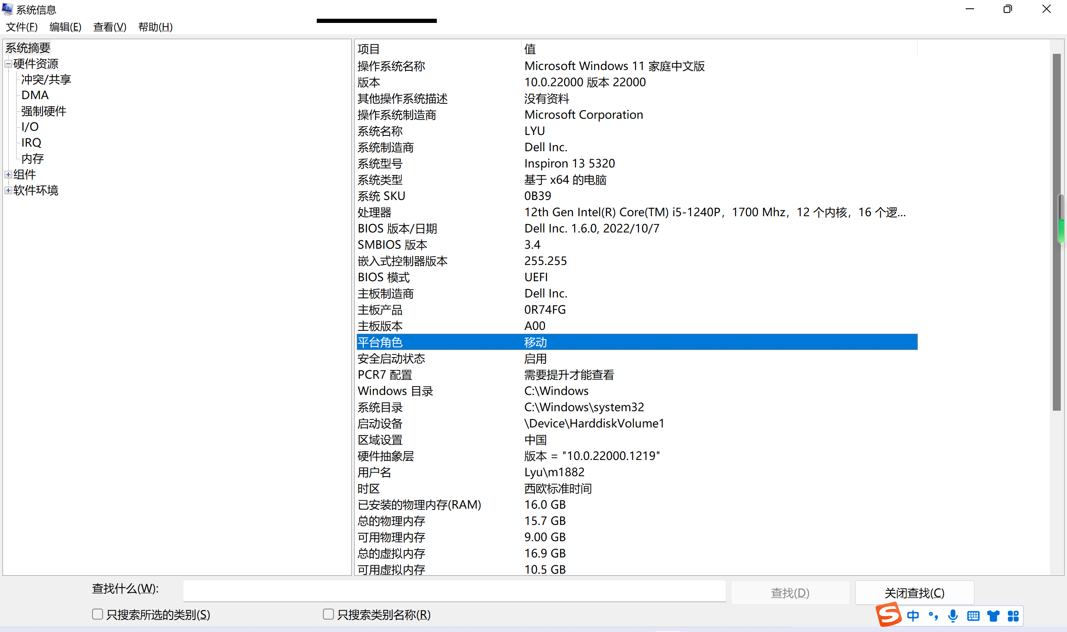Select the 软件环境 tree label
The height and width of the screenshot is (632, 1067).
pyautogui.click(x=36, y=190)
